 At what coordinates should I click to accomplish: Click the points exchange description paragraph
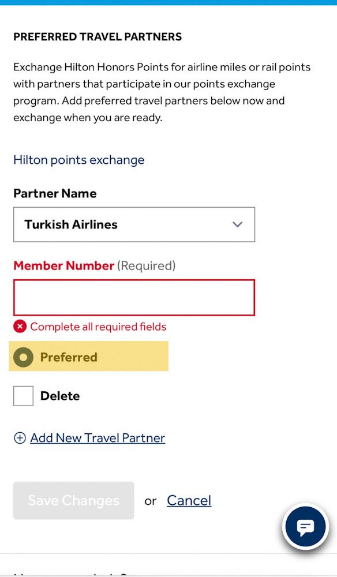point(162,92)
